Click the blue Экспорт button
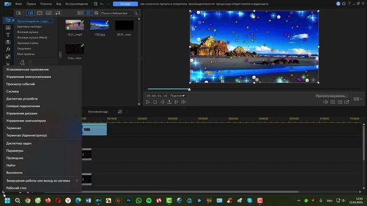This screenshot has width=367, height=206. click(x=125, y=4)
